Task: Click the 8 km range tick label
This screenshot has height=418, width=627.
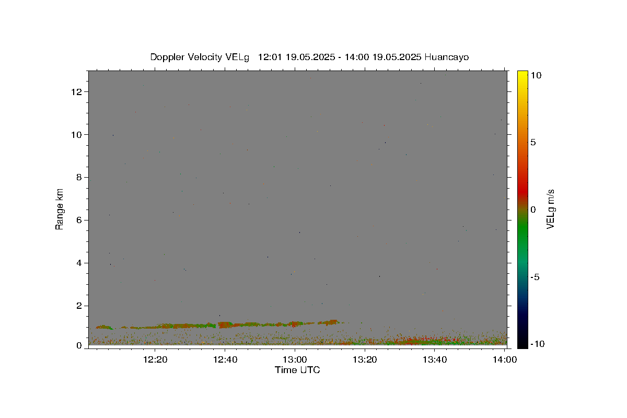Action: pos(80,178)
